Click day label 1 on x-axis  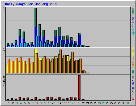9,103
